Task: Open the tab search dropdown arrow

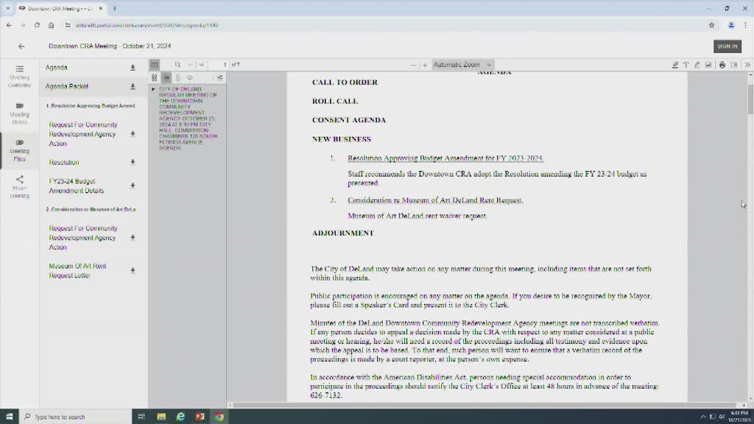Action: click(7, 8)
